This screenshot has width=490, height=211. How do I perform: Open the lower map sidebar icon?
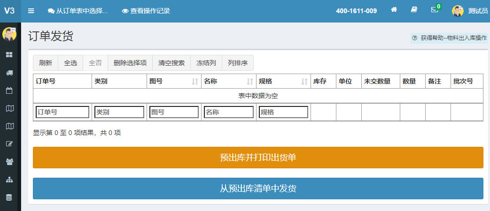pyautogui.click(x=10, y=126)
